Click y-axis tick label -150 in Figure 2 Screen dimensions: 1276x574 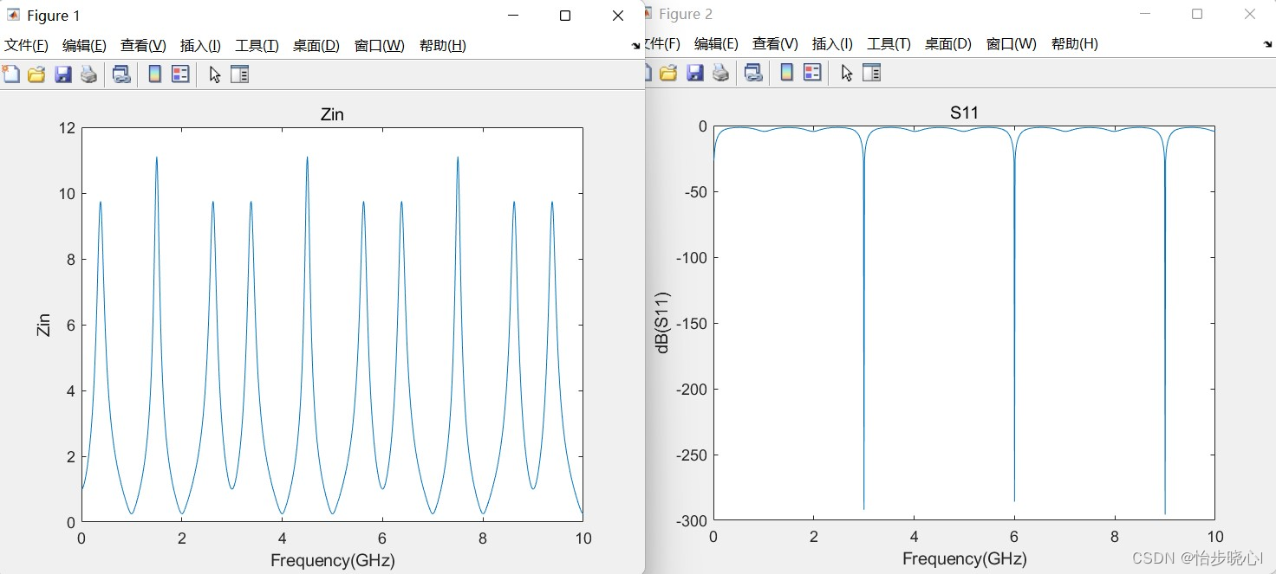692,323
